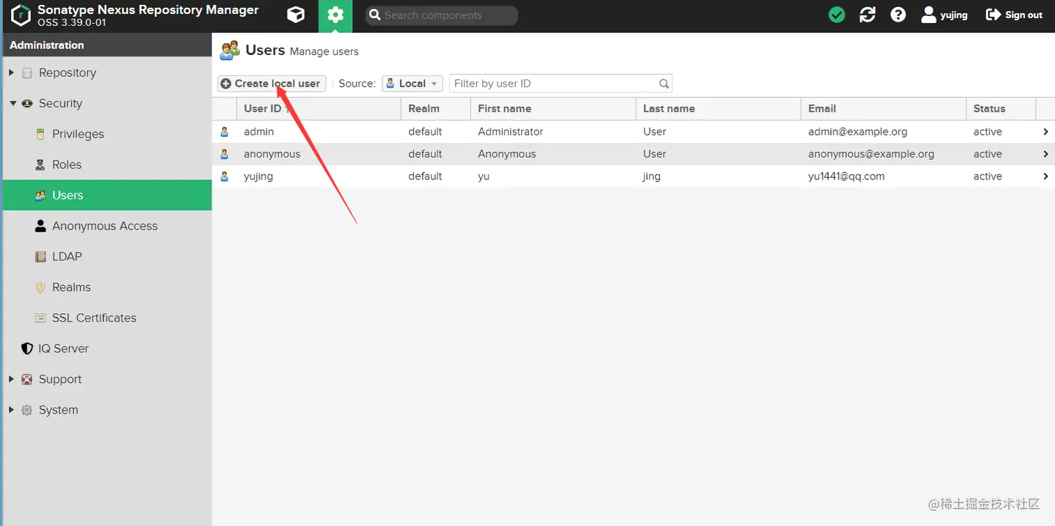
Task: Click Anonymous first name cell
Action: click(507, 154)
